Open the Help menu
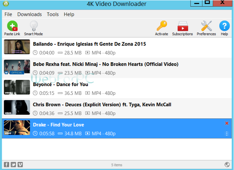 [x=69, y=14]
